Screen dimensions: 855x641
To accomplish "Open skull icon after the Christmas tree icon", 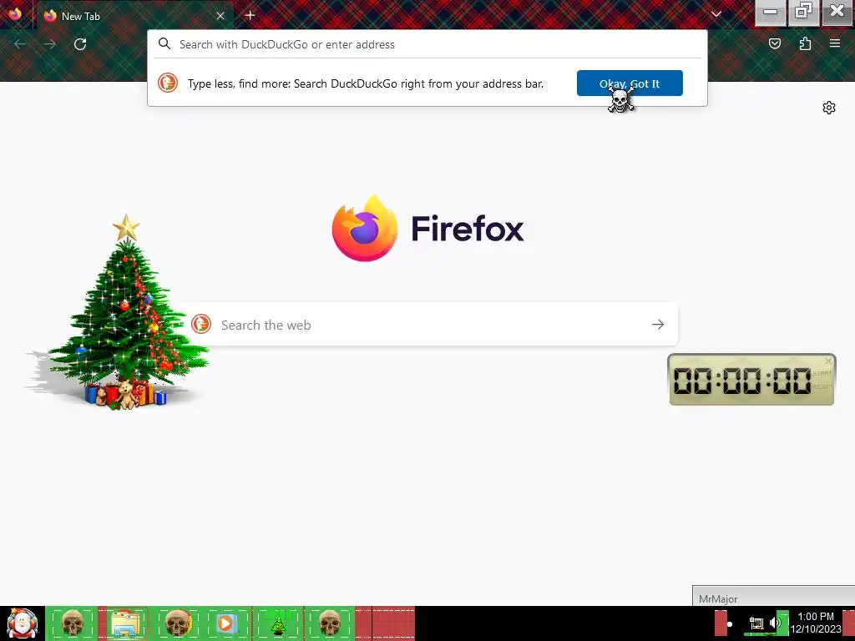I will [x=329, y=623].
